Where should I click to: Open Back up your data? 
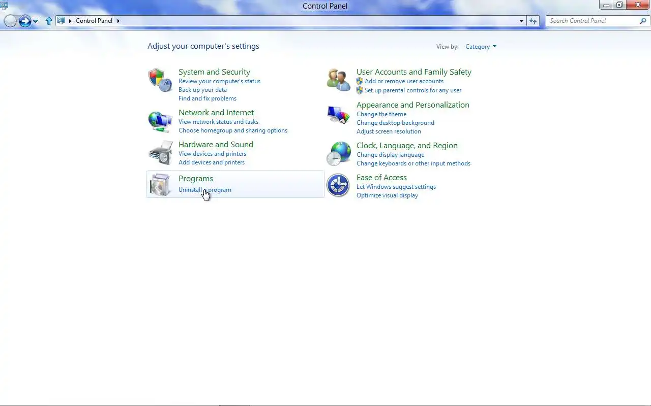pyautogui.click(x=202, y=90)
